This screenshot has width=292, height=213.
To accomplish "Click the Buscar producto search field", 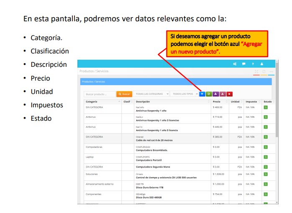I will click(100, 94).
